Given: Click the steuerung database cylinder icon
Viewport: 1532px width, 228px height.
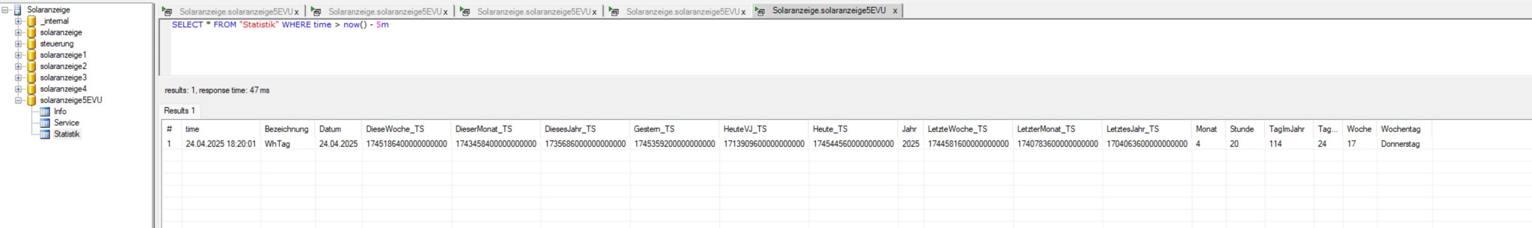Looking at the screenshot, I should [32, 44].
